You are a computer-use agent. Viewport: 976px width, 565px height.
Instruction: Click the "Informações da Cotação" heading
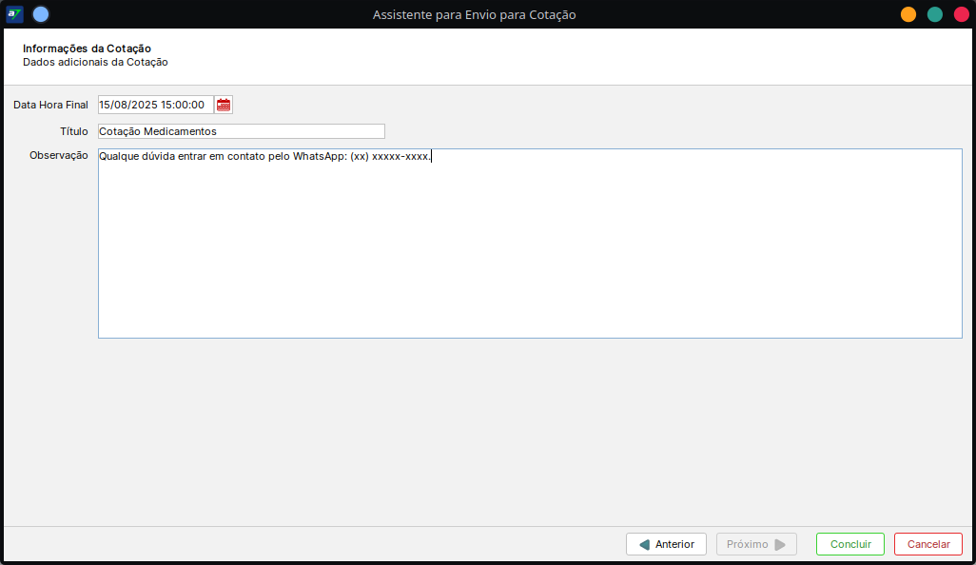click(87, 49)
